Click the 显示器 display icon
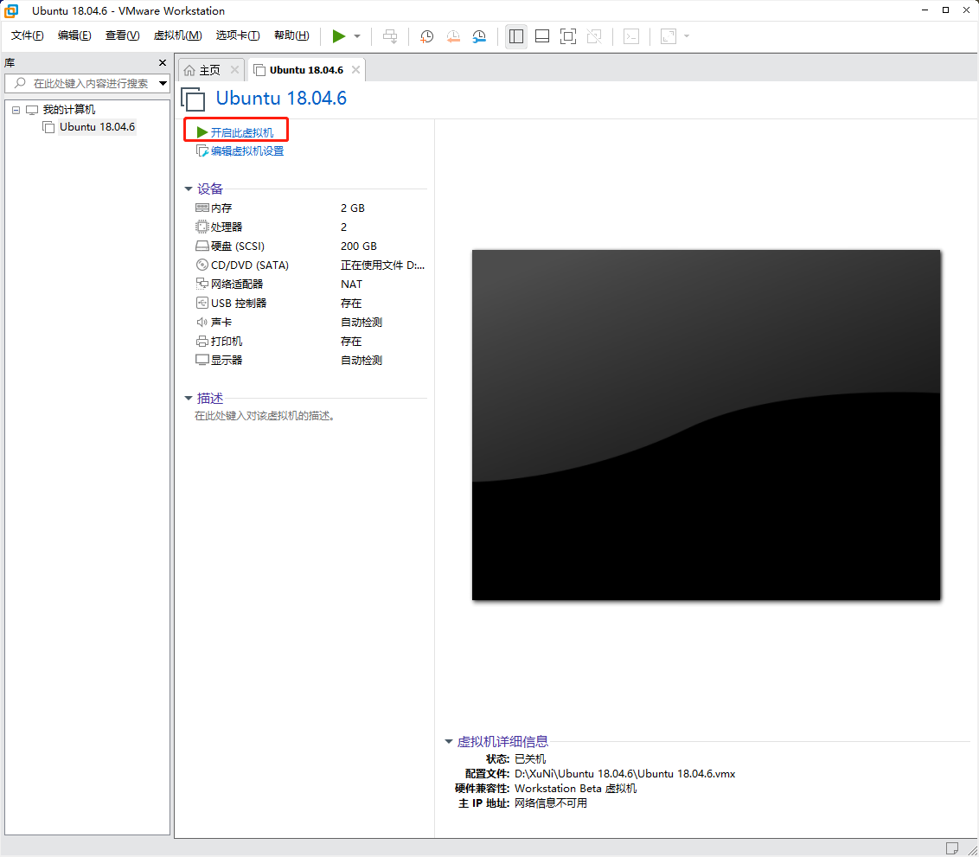 coord(202,360)
